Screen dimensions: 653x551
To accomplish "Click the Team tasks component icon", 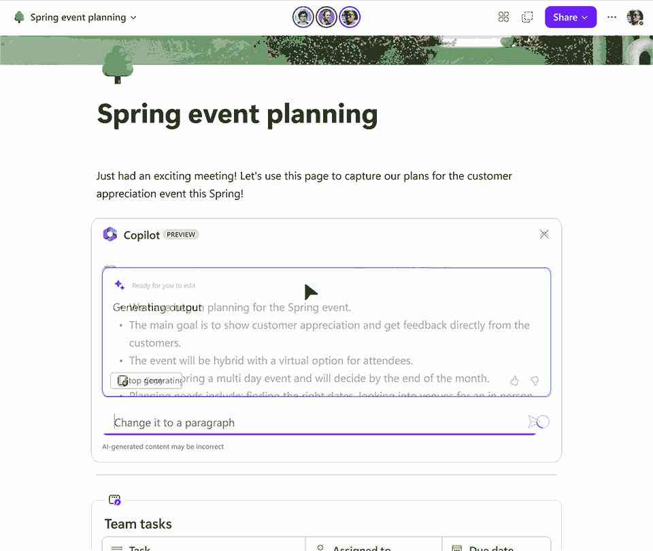I will pos(114,500).
